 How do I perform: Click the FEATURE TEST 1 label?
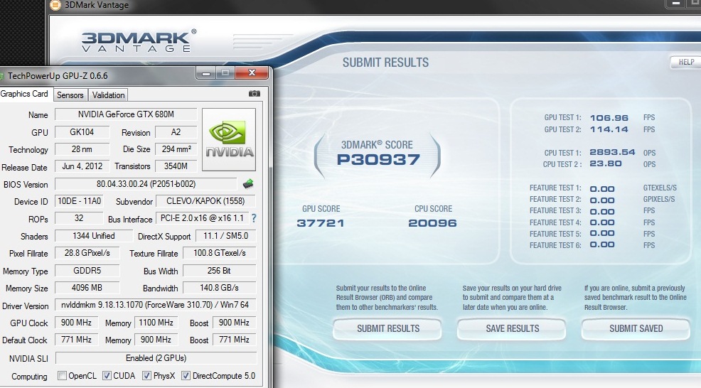click(555, 188)
